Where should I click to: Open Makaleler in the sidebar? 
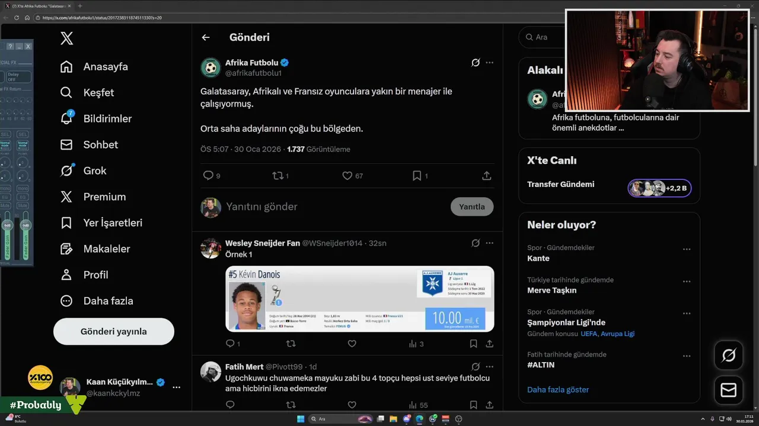pos(95,248)
